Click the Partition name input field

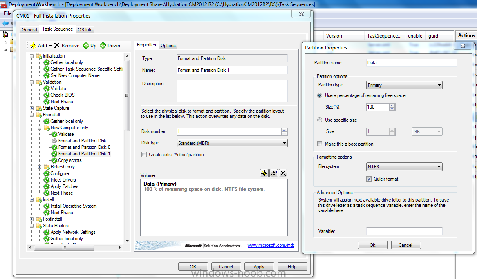click(412, 63)
